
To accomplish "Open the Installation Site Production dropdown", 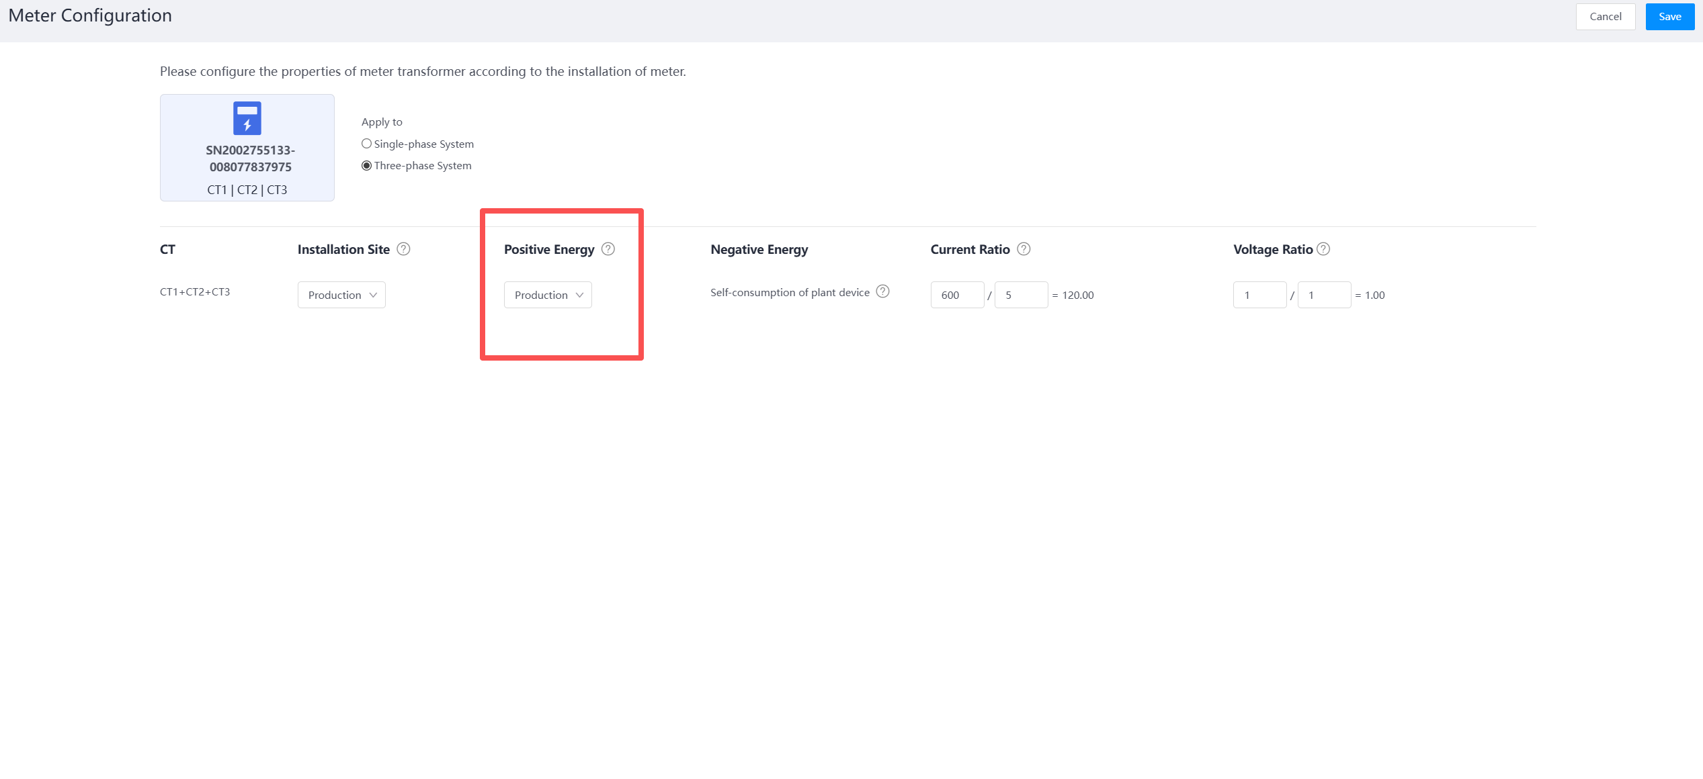I will 341,295.
